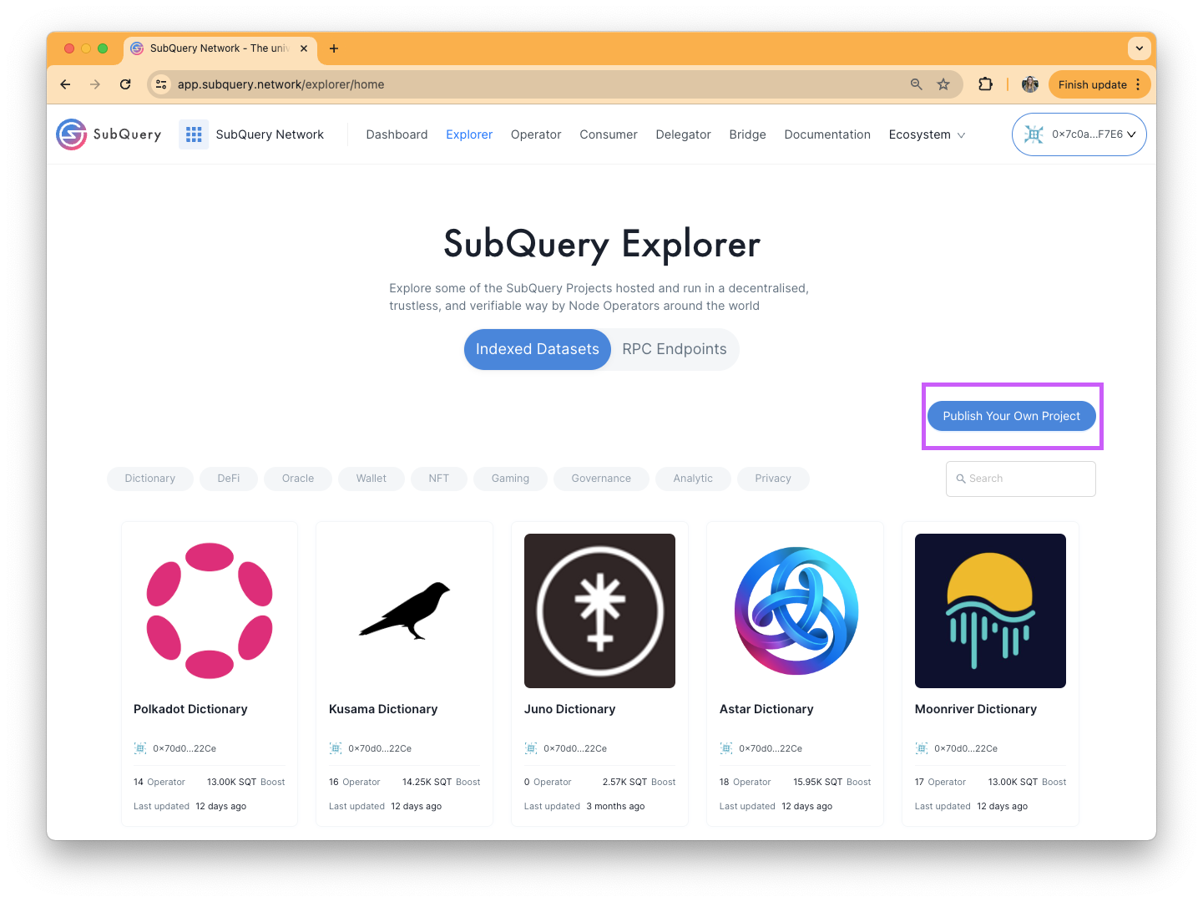Click '3 months ago' on Juno card
The image size is (1203, 902).
tap(615, 807)
